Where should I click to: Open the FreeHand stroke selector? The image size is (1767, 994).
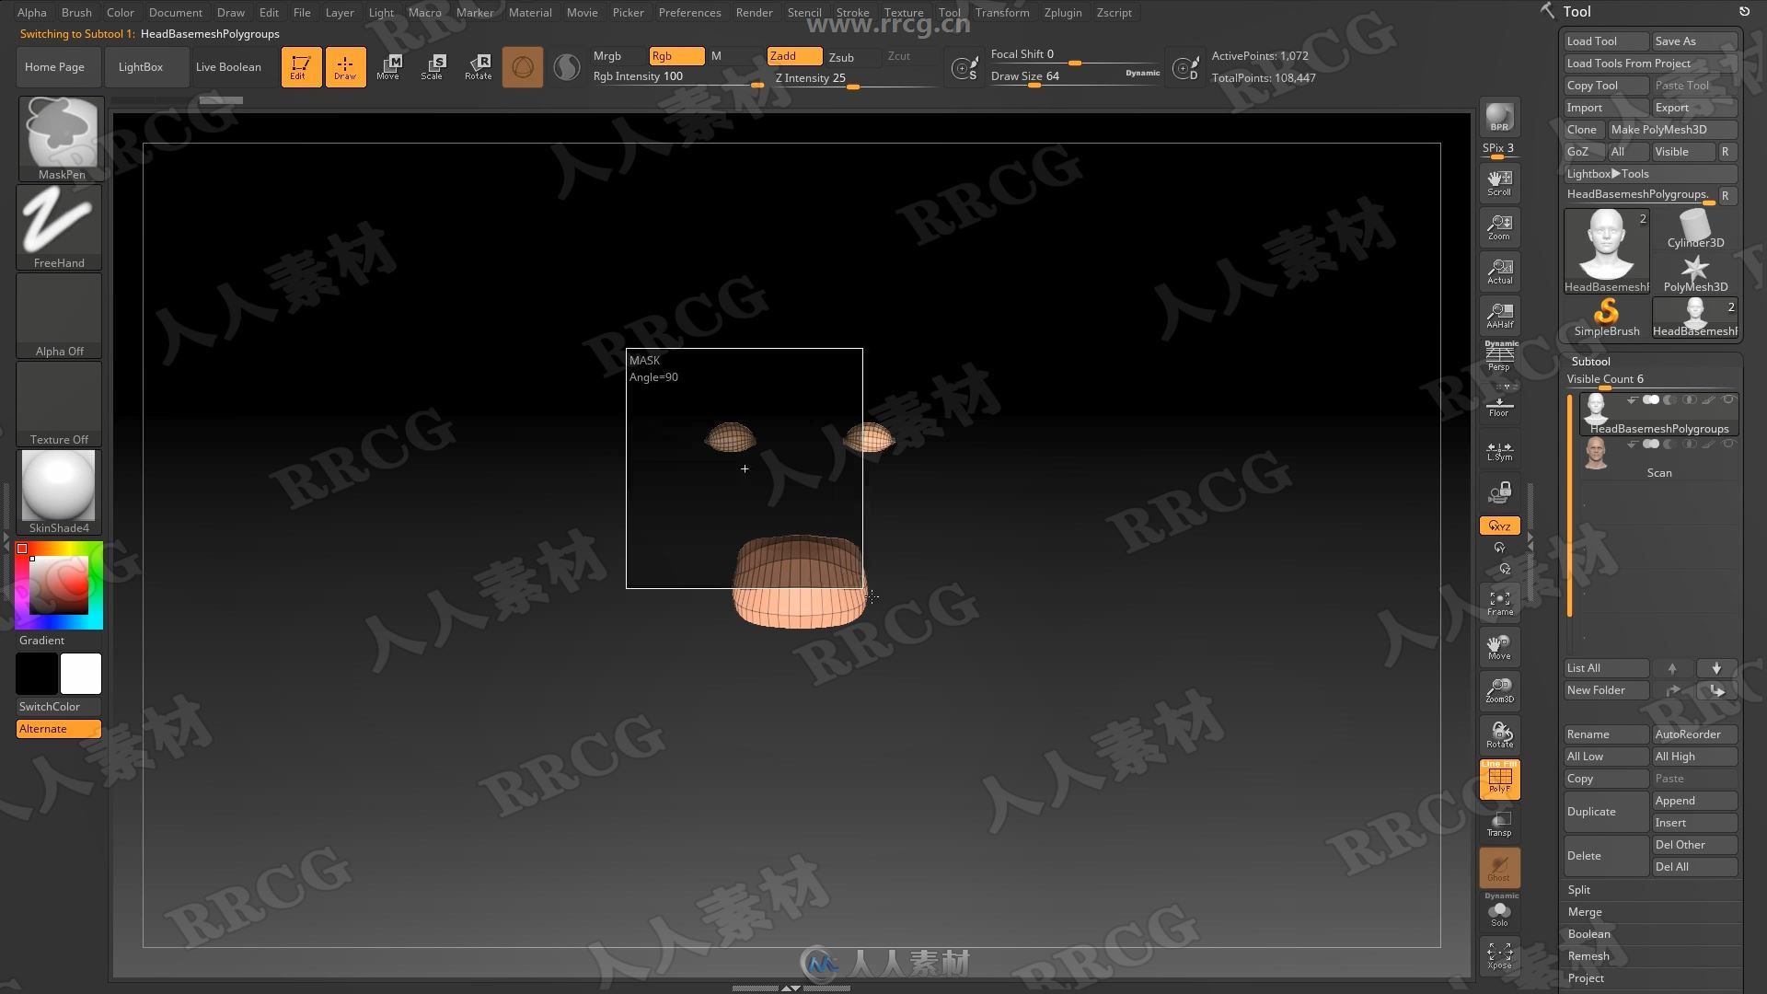click(59, 226)
